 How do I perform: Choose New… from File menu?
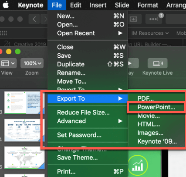(88, 16)
